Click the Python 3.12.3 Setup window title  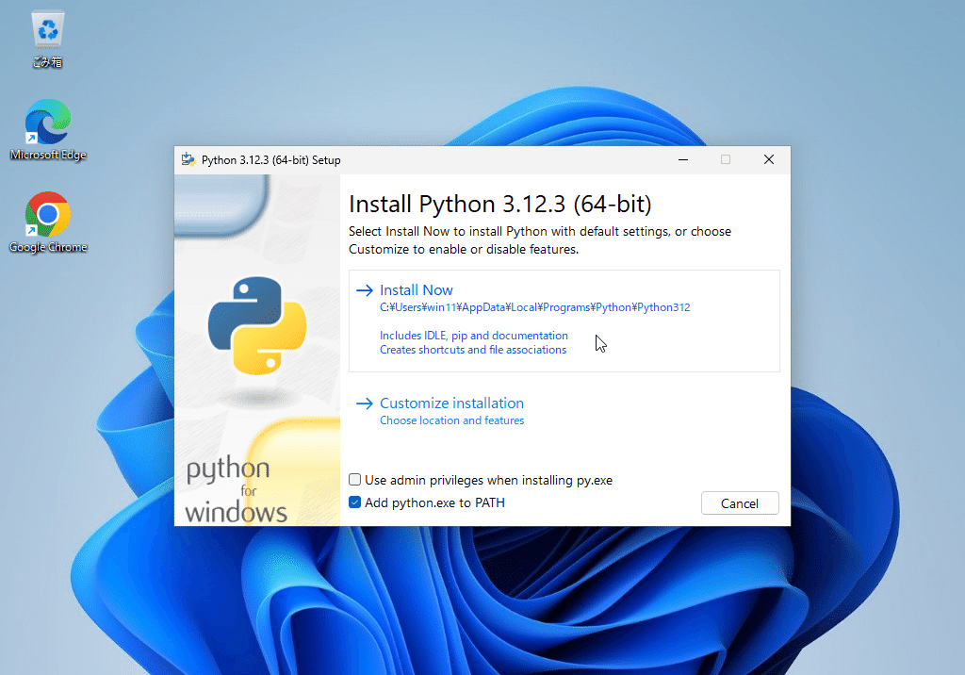(x=270, y=160)
